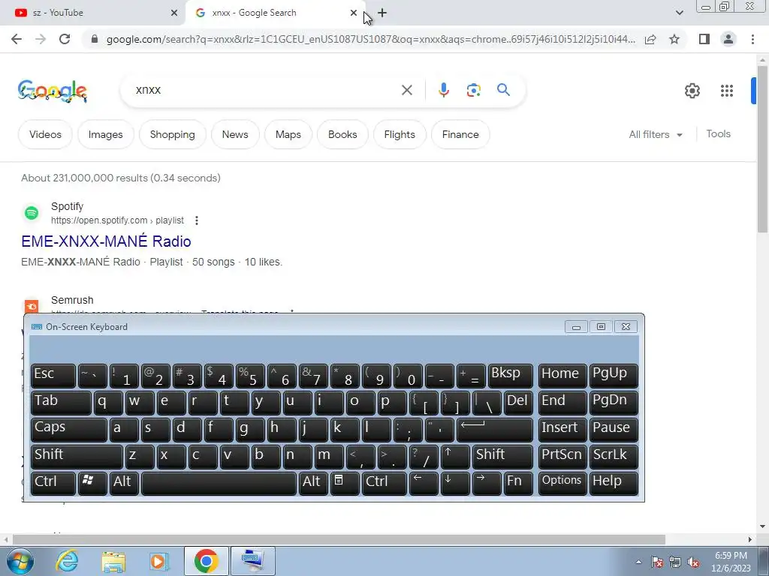Go to the Google logo homepage
The height and width of the screenshot is (576, 769).
pyautogui.click(x=53, y=91)
